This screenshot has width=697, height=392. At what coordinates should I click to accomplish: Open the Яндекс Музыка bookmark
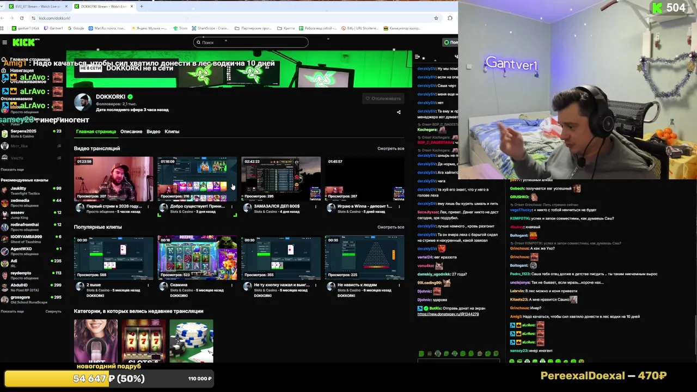(149, 28)
